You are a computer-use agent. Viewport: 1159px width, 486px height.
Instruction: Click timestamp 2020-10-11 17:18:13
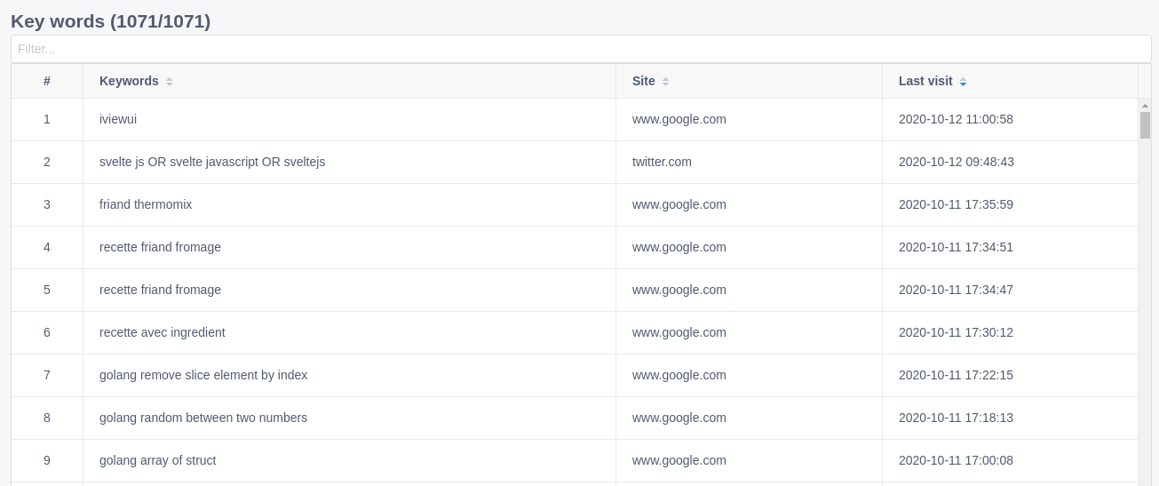pos(956,418)
